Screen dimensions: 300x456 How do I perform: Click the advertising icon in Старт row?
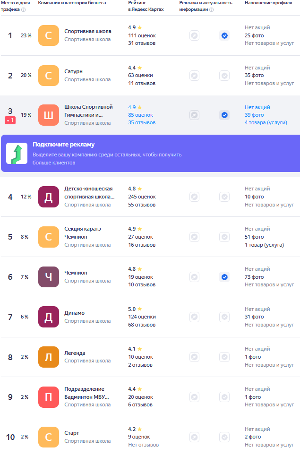tap(194, 437)
